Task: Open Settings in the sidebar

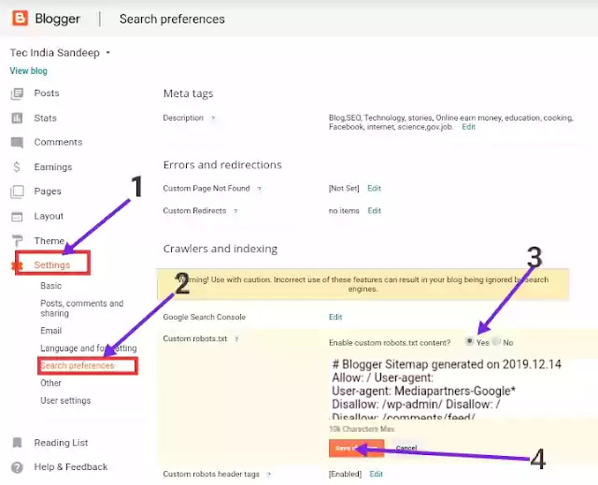Action: tap(52, 265)
